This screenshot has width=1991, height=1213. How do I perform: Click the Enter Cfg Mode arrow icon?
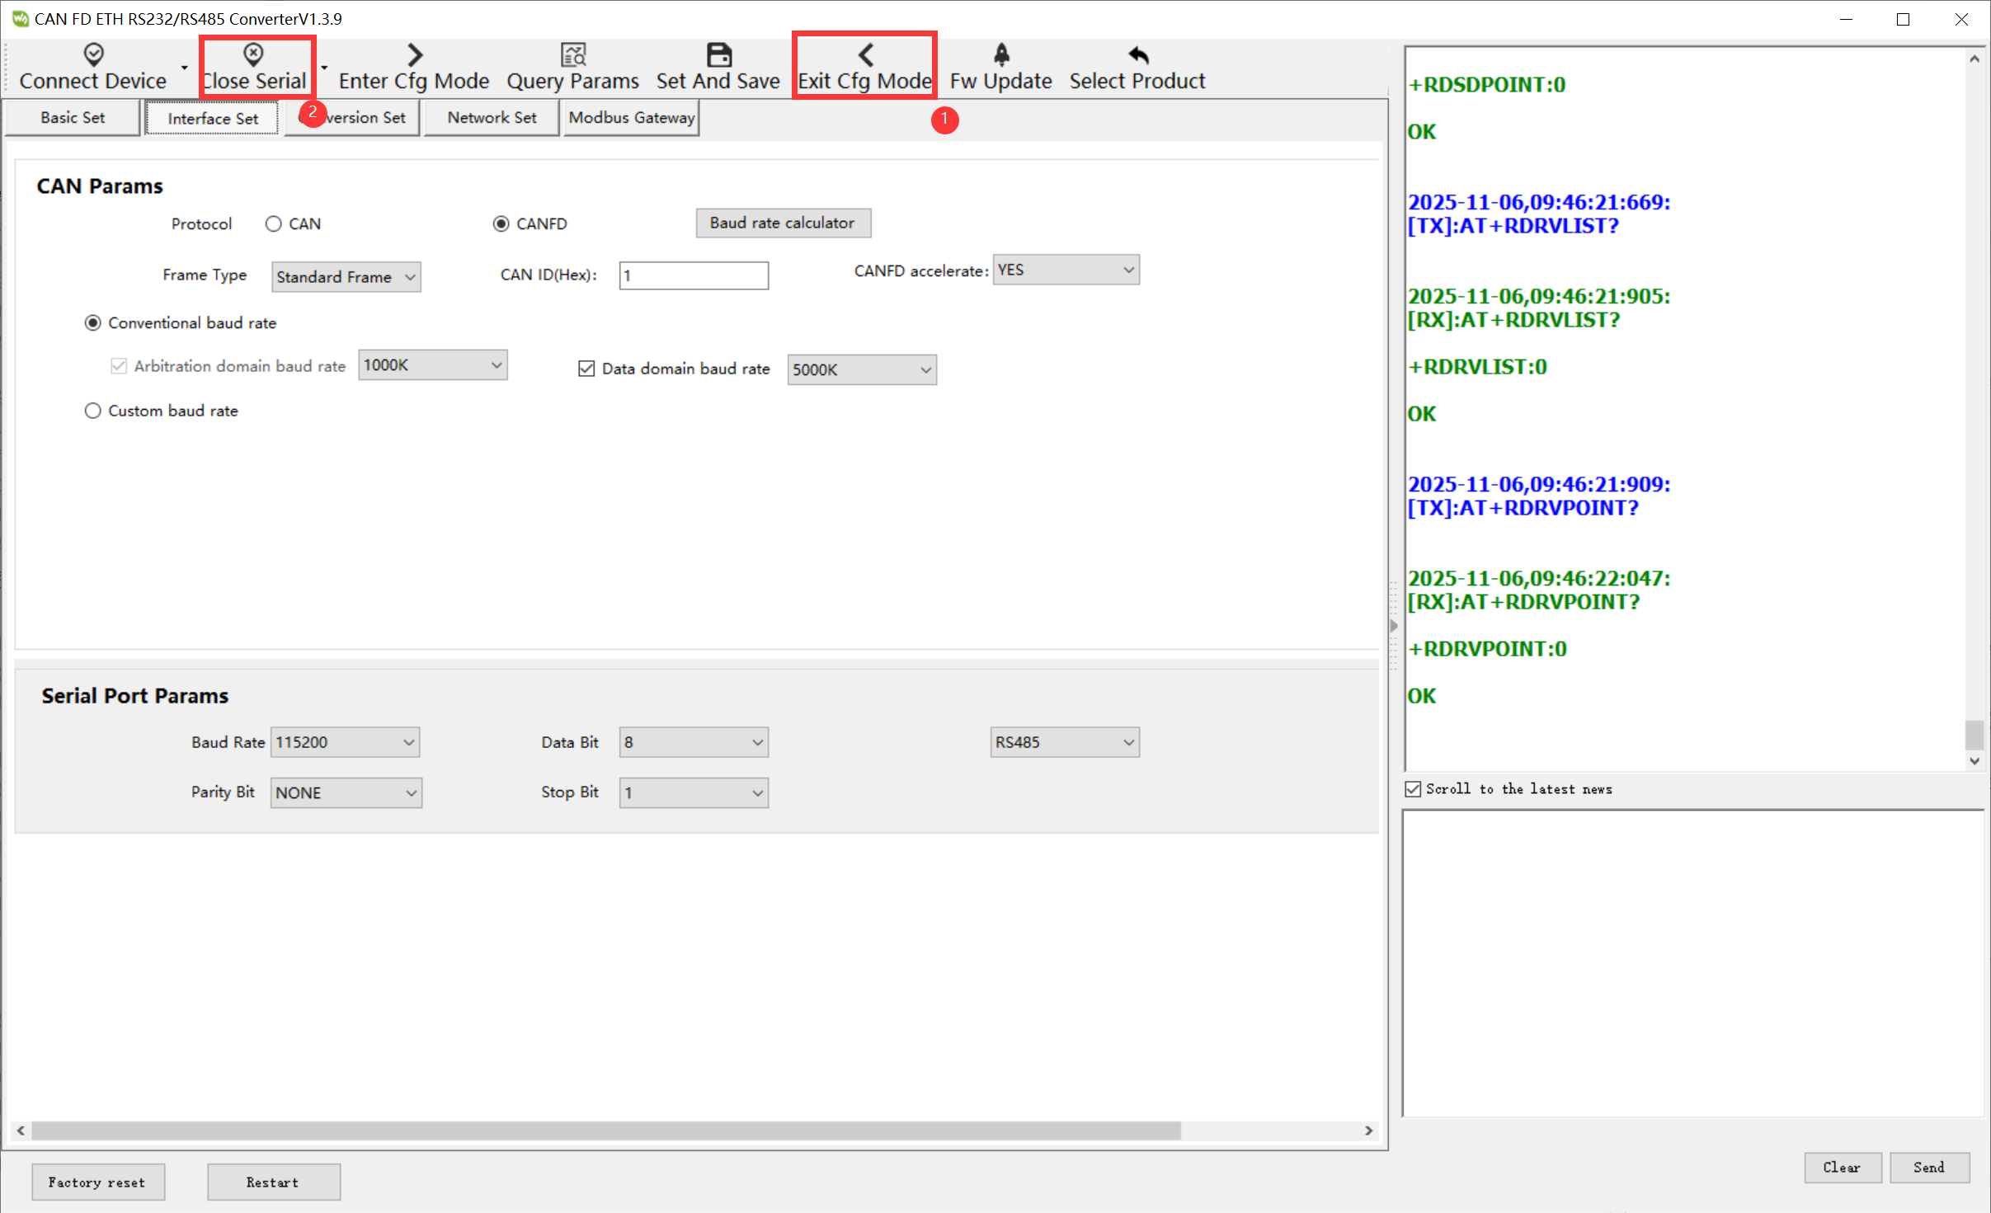tap(414, 55)
